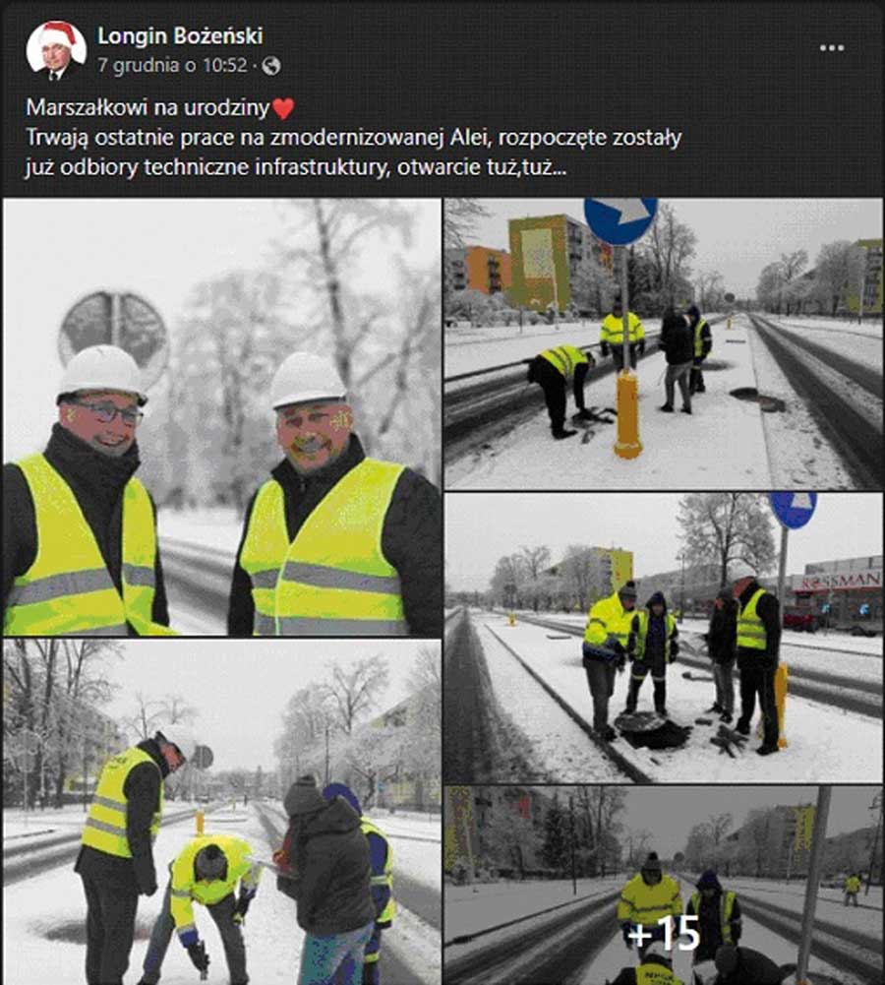885x985 pixels.
Task: Open Longin Bożeński's profile avatar
Action: (x=56, y=50)
